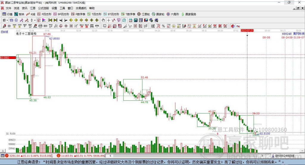Image resolution: width=305 pixels, height=165 pixels.
Task: Open the 行情 quotes view
Action: pyautogui.click(x=7, y=14)
